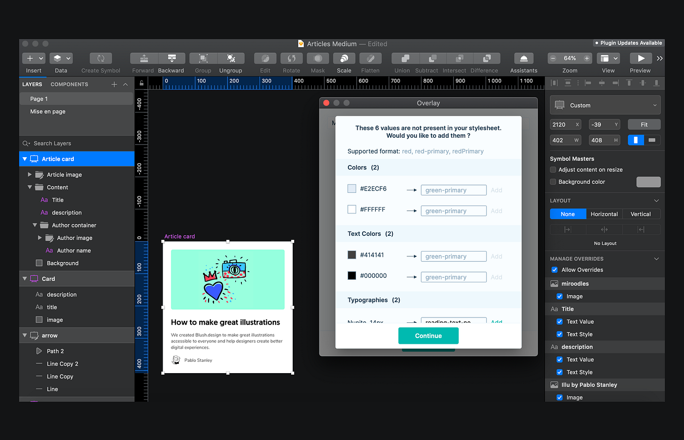Click the Rotate tool icon
Viewport: 684px width, 440px height.
(x=291, y=58)
